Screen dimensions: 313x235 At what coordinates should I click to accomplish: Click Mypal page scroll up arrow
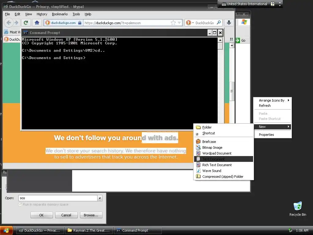point(232,45)
